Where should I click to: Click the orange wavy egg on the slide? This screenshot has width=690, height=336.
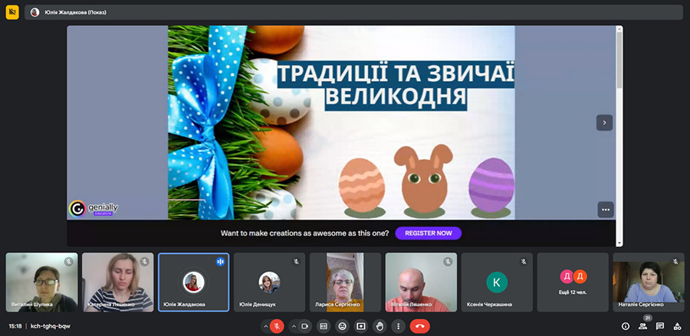pos(362,187)
